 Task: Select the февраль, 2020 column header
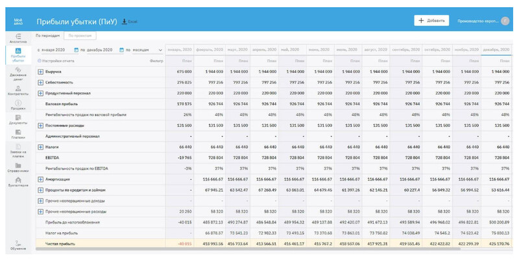[210, 50]
